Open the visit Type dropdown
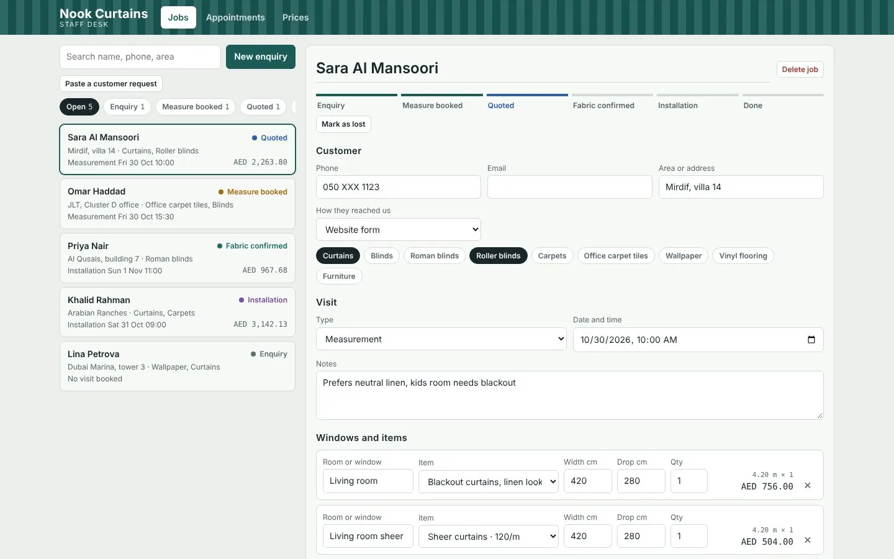Viewport: 894px width, 559px height. tap(441, 339)
